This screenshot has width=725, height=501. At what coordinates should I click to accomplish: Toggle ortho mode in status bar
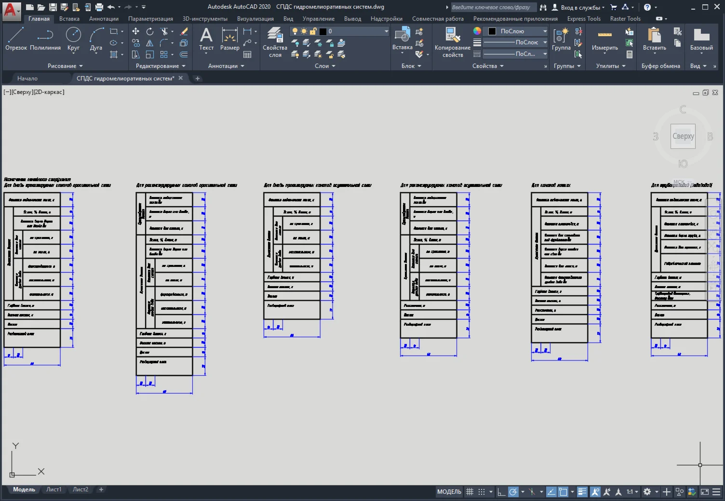[x=501, y=492]
